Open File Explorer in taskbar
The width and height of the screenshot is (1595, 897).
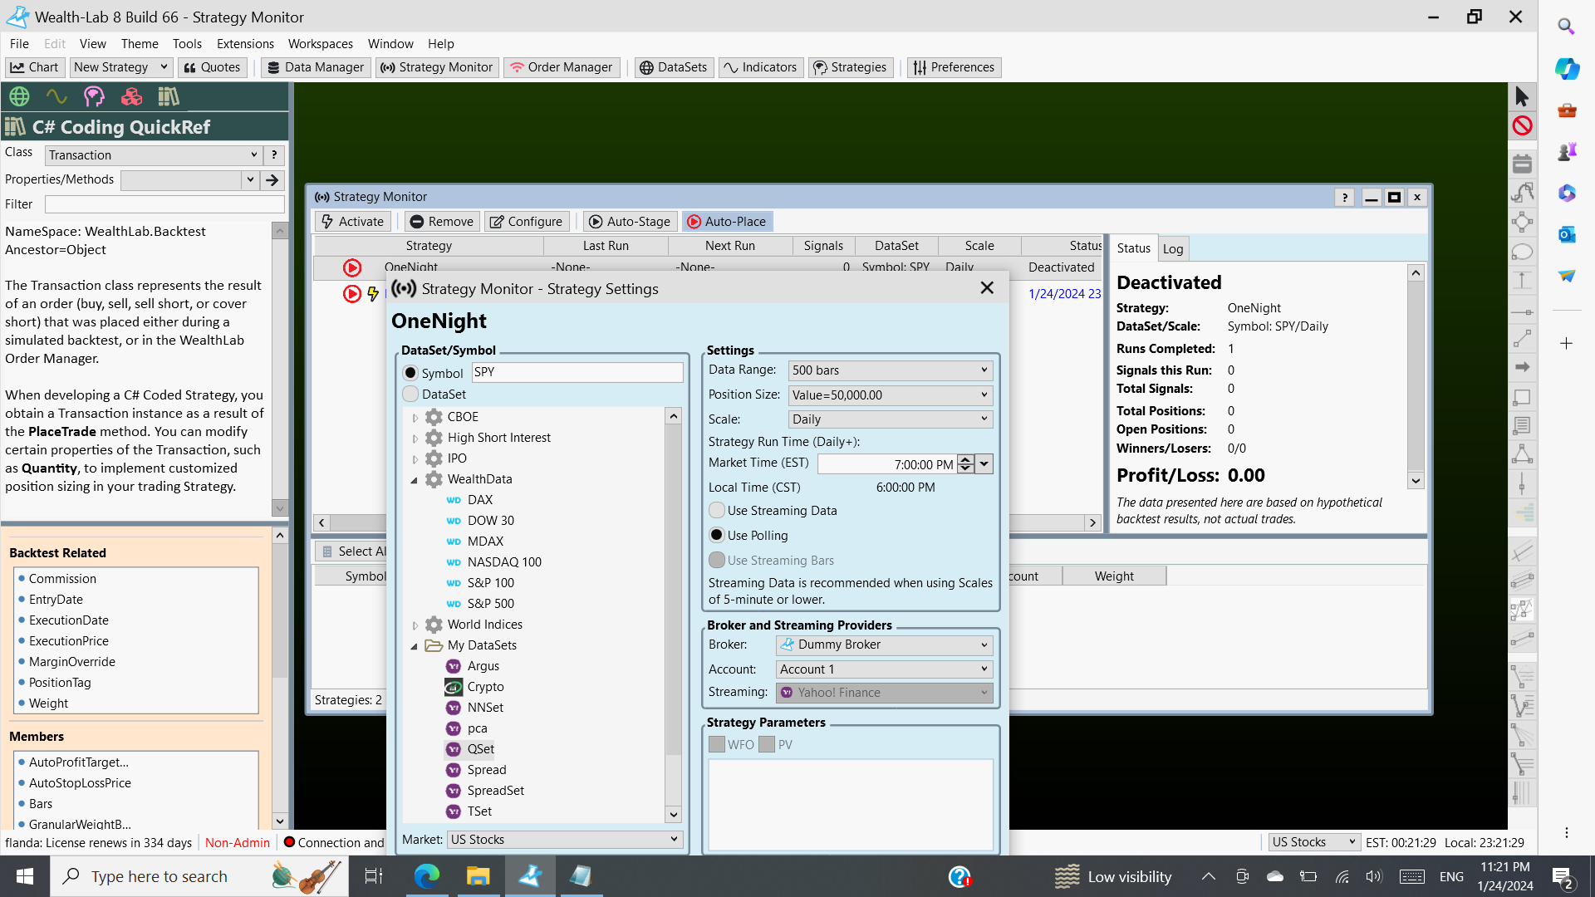pos(478,876)
